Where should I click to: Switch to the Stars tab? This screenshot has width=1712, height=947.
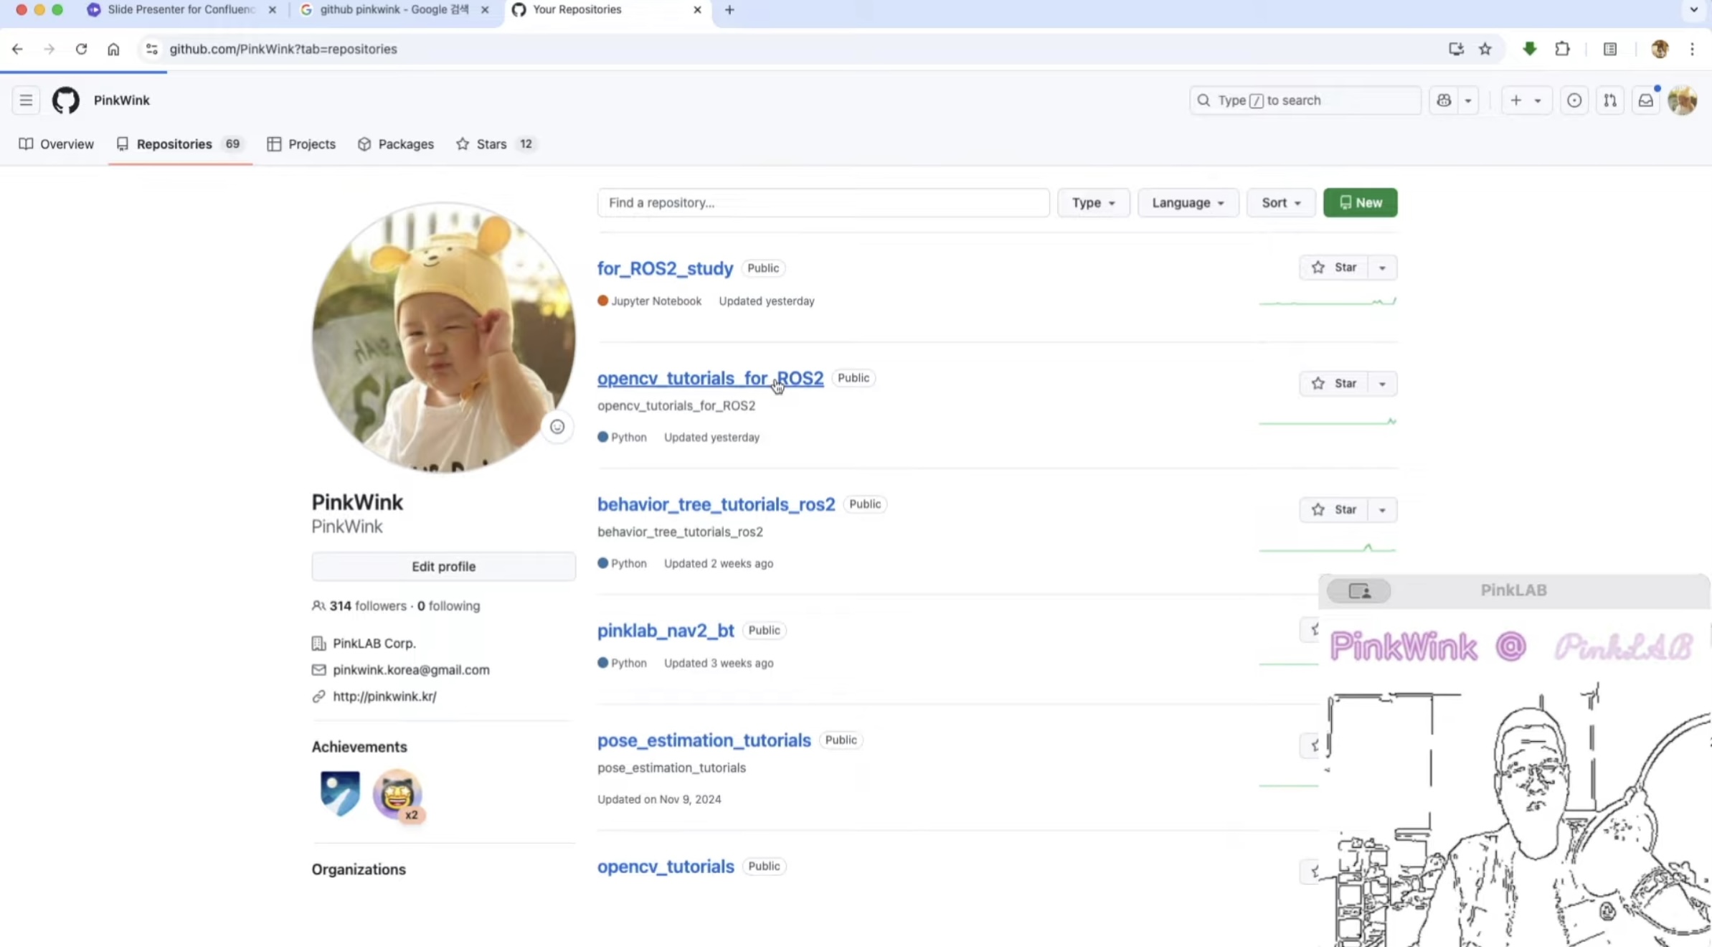(491, 144)
